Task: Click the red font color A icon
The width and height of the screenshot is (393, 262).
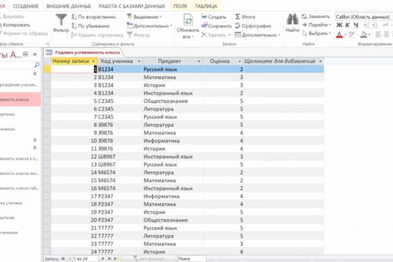Action: pyautogui.click(x=340, y=34)
